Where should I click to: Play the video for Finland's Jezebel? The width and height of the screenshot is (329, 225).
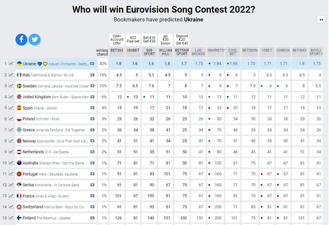pos(93,218)
